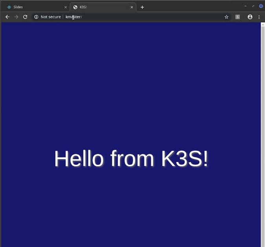Viewport: 265px width, 247px height.
Task: Close the K3S! tab
Action: click(x=132, y=7)
